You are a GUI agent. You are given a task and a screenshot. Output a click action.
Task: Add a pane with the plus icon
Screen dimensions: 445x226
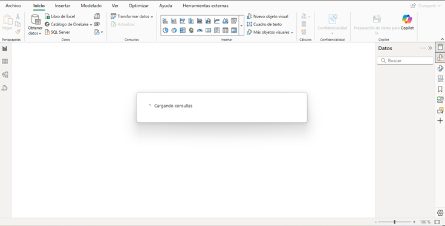point(440,120)
